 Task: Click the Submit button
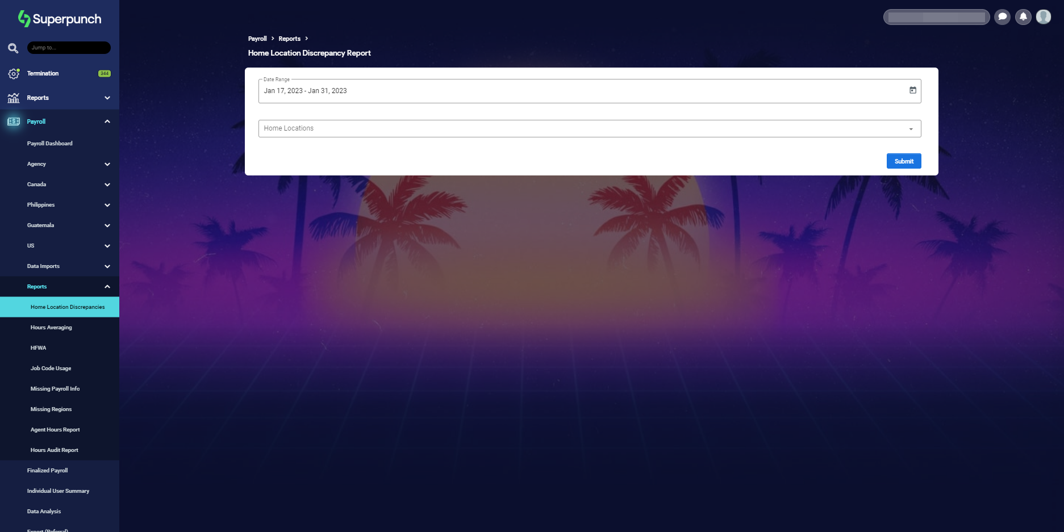coord(903,161)
